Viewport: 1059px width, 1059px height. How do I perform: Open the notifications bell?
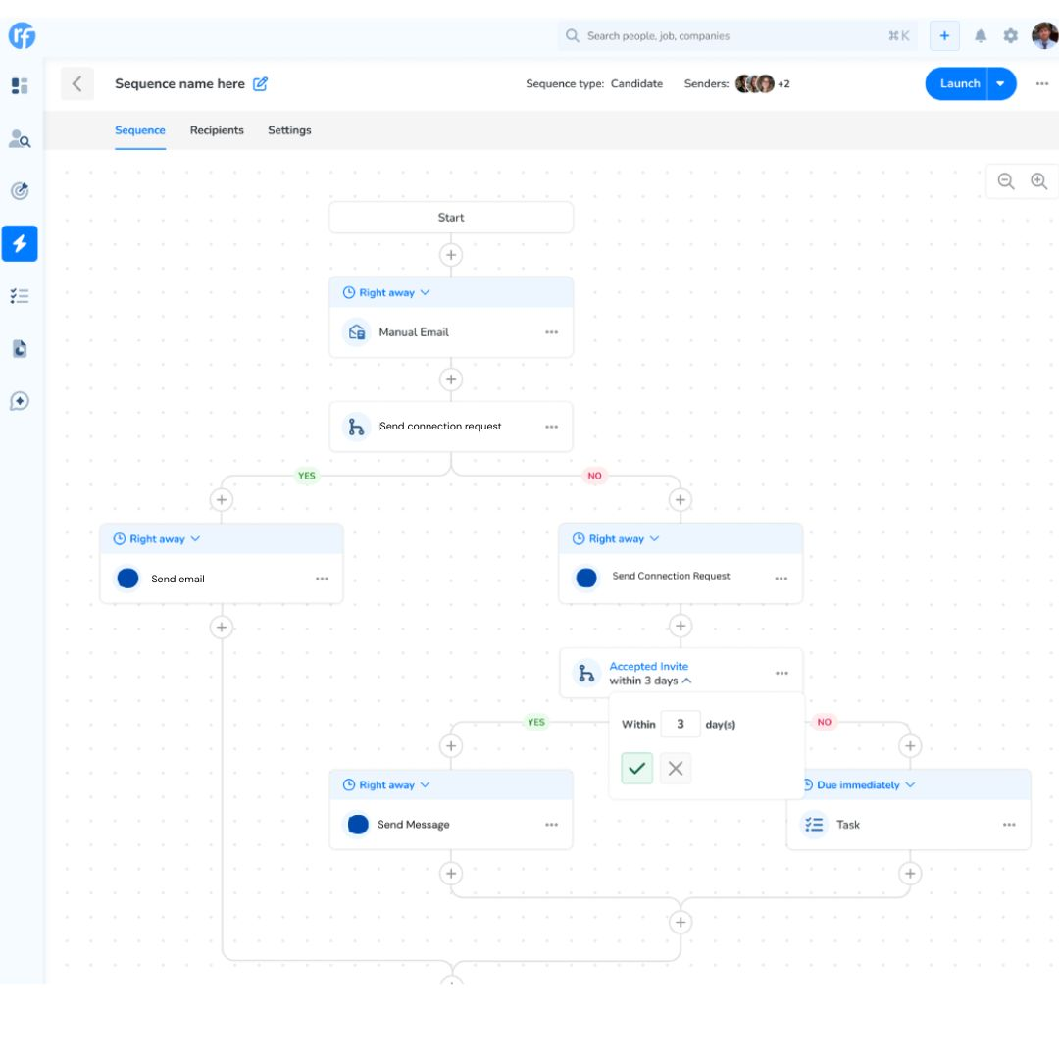pos(980,36)
